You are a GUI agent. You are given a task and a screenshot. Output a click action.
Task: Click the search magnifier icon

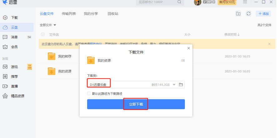[179, 2]
